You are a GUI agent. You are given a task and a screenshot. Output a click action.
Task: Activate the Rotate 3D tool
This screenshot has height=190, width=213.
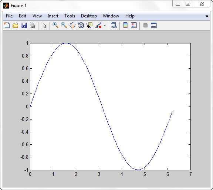coord(81,25)
